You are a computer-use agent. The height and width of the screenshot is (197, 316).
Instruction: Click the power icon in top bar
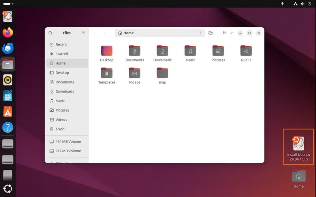[309, 4]
